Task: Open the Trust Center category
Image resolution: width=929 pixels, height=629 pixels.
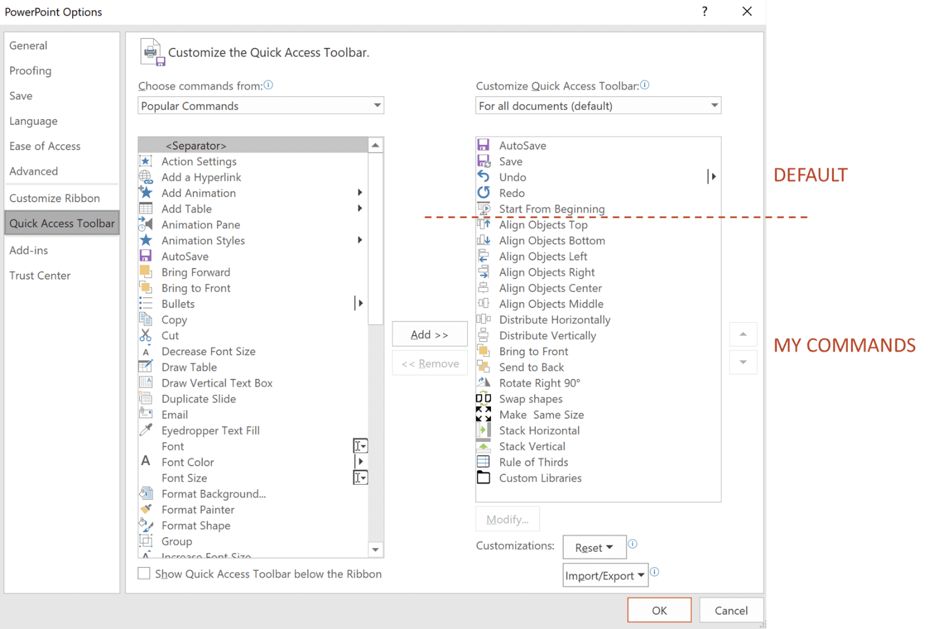Action: tap(62, 275)
